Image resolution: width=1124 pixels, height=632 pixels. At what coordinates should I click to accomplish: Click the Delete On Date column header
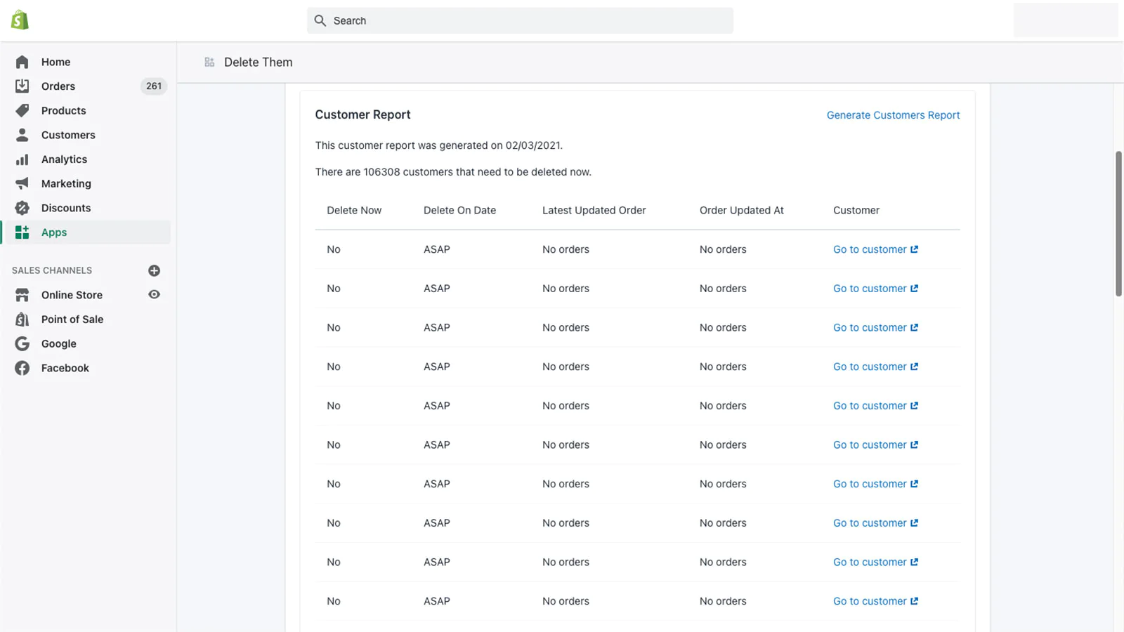pyautogui.click(x=459, y=210)
